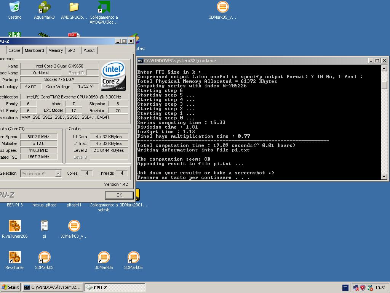Click the cmd window scrollbar thumb
Screen dimensions: 390x293
pos(384,85)
